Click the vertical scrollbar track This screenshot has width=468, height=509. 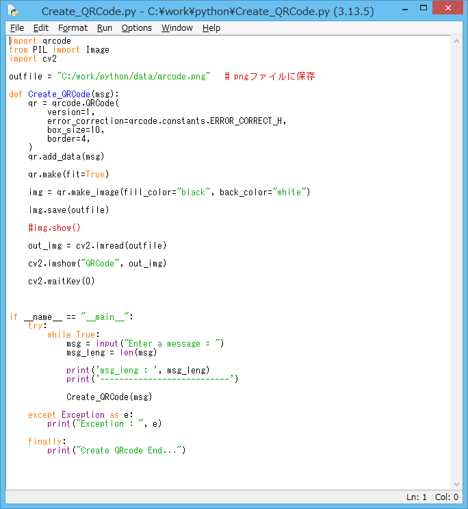[x=457, y=274]
